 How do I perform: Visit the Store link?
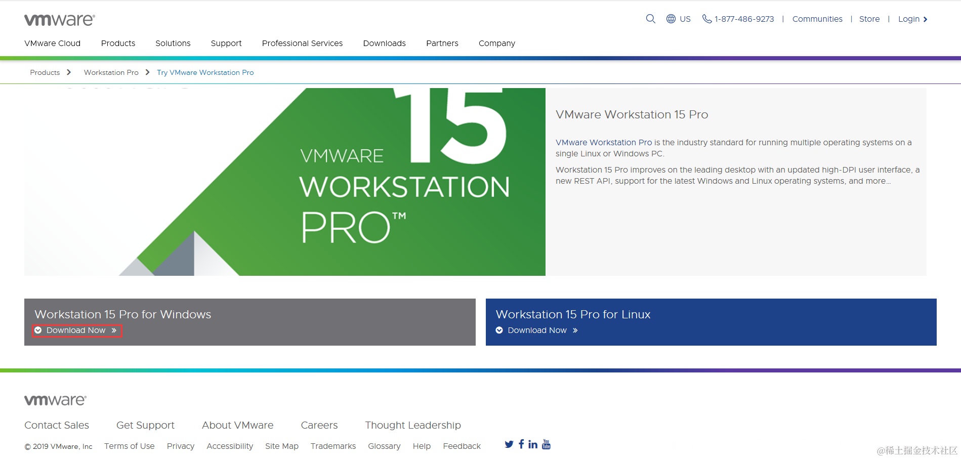[869, 19]
